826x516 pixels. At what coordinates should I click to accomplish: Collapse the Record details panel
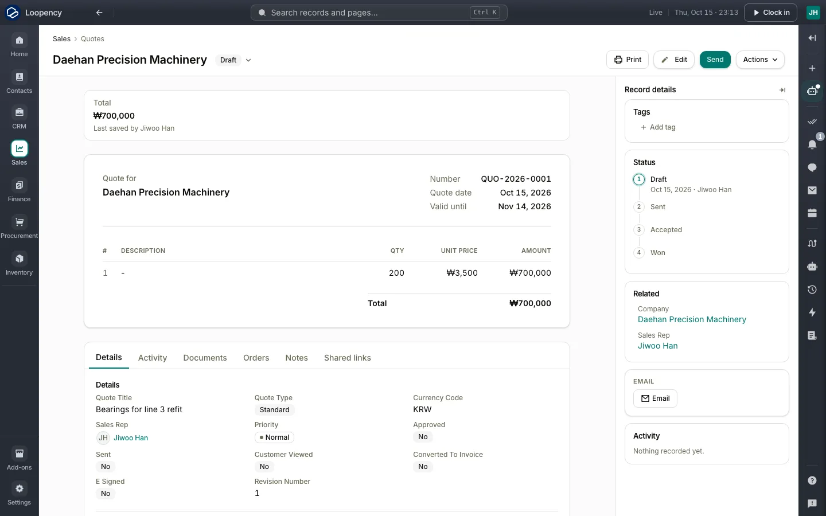click(x=782, y=90)
